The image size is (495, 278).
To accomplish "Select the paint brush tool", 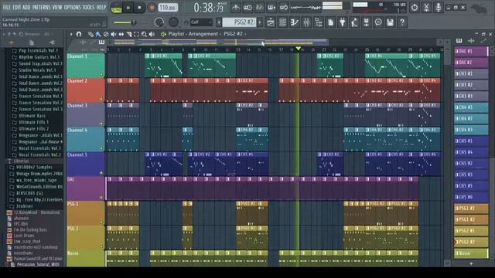I will (x=98, y=34).
